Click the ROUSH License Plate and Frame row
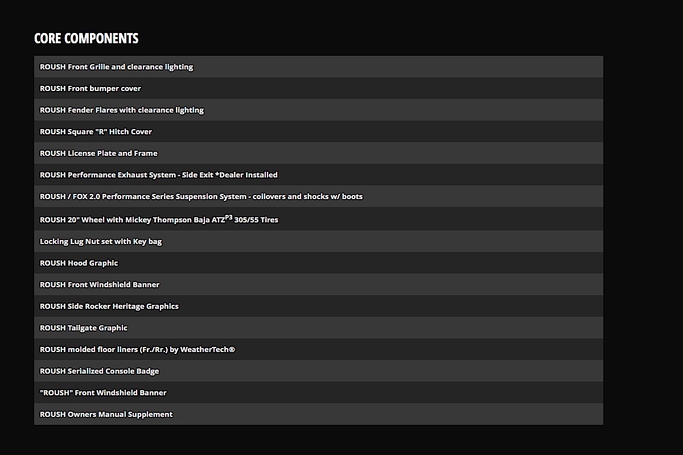The width and height of the screenshot is (683, 455). pos(319,153)
